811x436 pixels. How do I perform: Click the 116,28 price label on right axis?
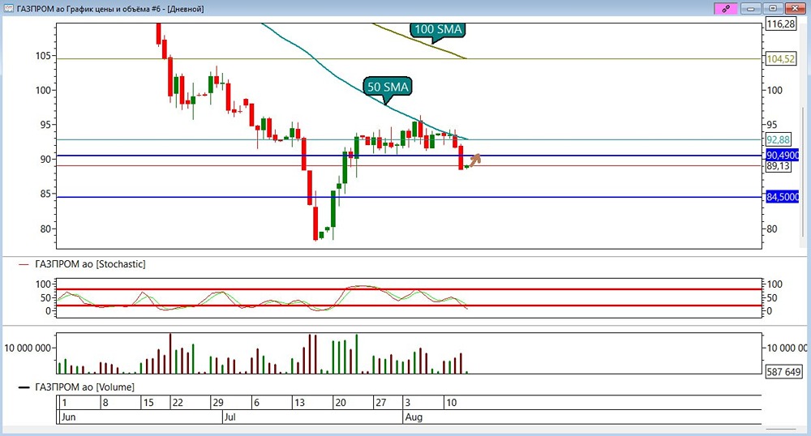780,24
